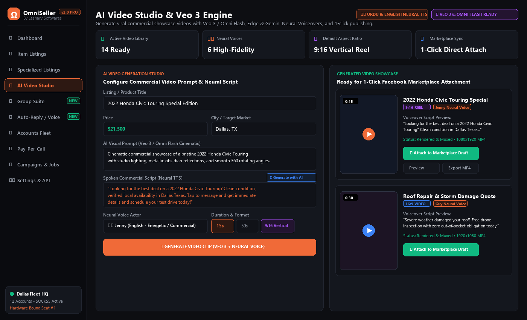Attach Honda Civic video to Marketplace Draft

tap(441, 153)
